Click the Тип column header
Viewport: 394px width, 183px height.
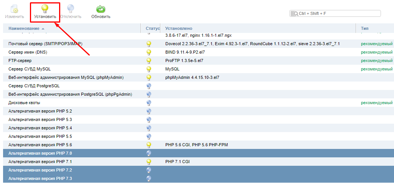[x=364, y=29]
